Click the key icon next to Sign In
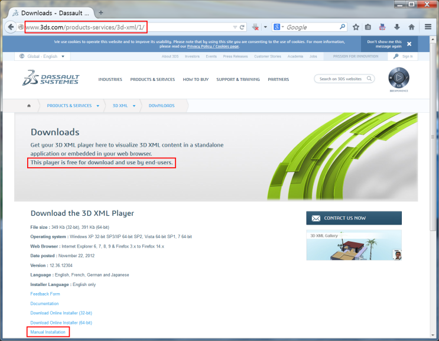Image resolution: width=439 pixels, height=341 pixels. click(396, 56)
